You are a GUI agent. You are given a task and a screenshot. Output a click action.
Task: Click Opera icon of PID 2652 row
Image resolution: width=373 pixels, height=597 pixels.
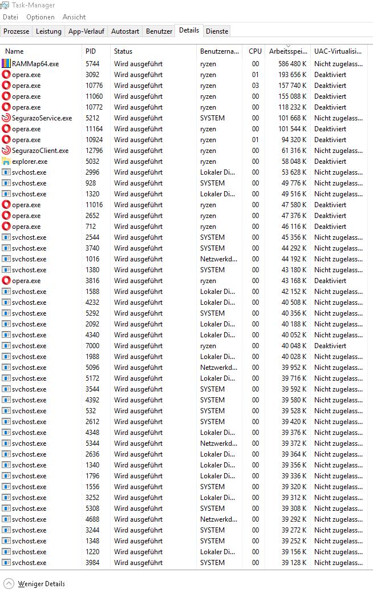tap(6, 216)
